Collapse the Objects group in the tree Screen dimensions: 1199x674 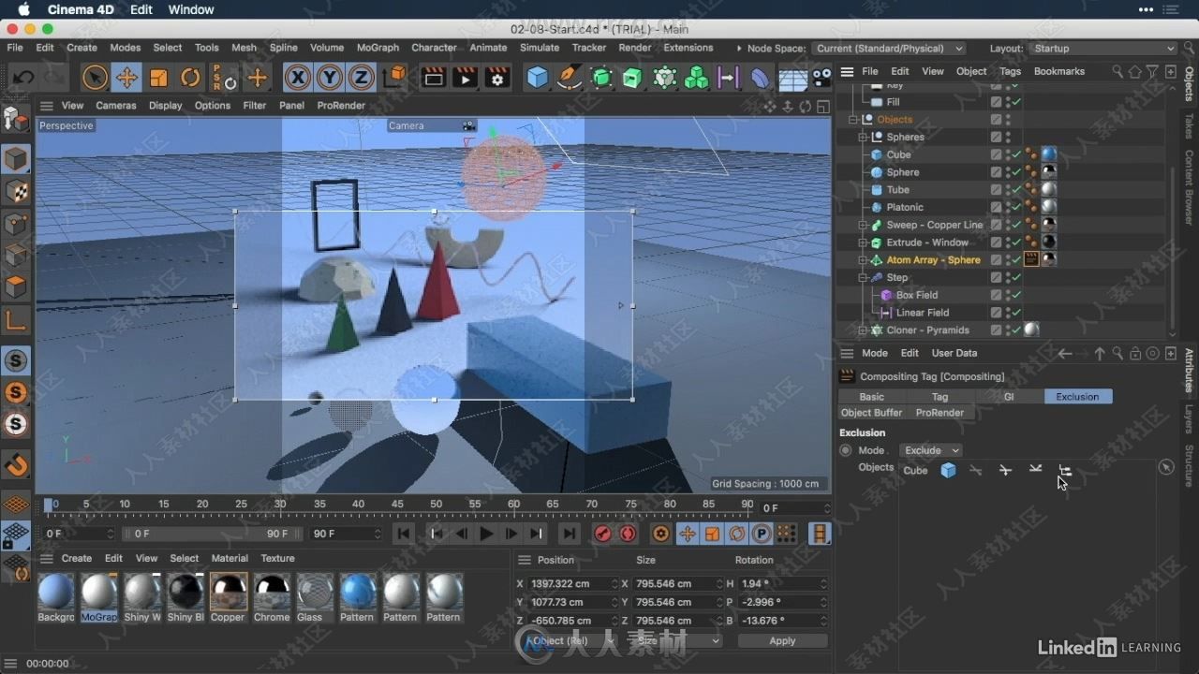coord(853,120)
